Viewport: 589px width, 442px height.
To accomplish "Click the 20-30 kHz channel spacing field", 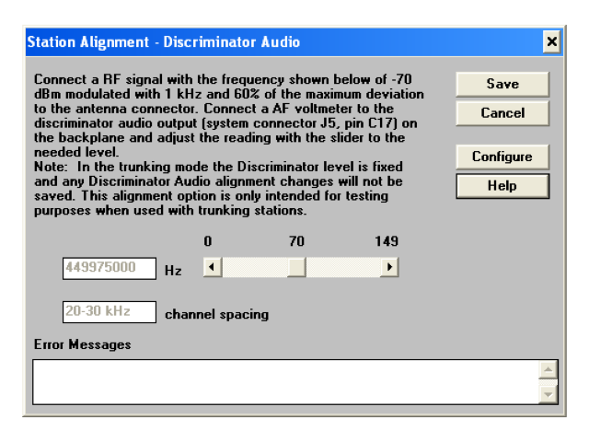I will (x=108, y=312).
